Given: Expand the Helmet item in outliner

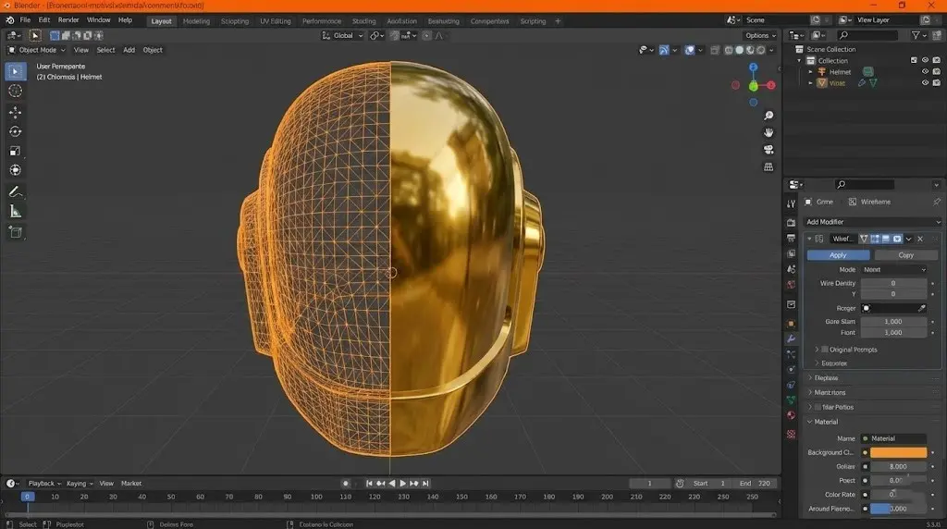Looking at the screenshot, I should pyautogui.click(x=810, y=72).
